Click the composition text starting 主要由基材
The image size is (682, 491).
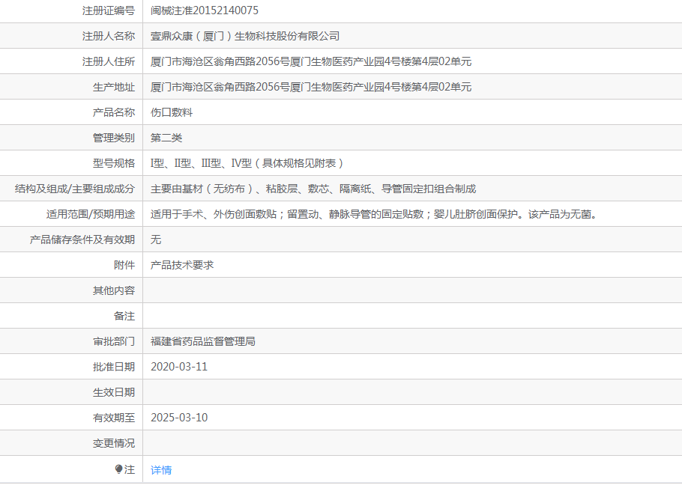(313, 189)
